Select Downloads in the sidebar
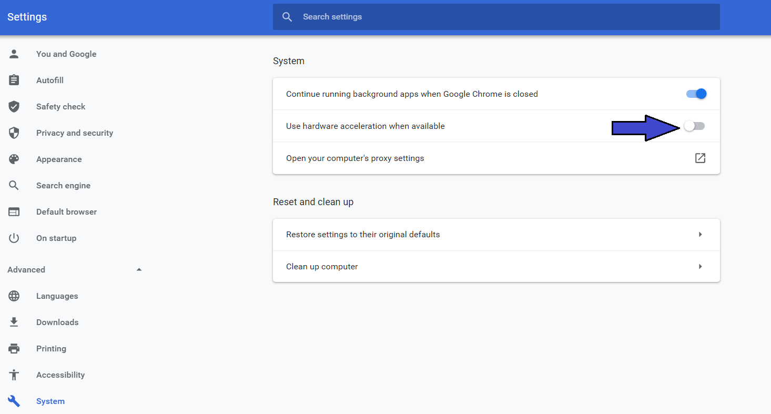The width and height of the screenshot is (771, 414). pos(57,322)
